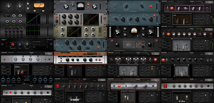
Task: Click the green Output knob on X903
Action: click(27, 44)
